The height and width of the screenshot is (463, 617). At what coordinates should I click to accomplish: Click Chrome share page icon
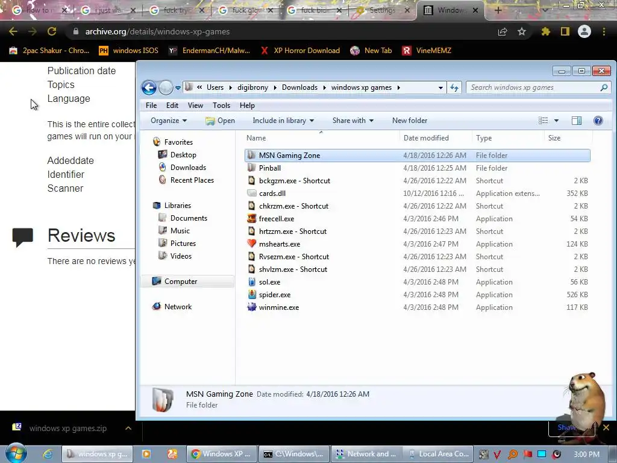tap(503, 31)
